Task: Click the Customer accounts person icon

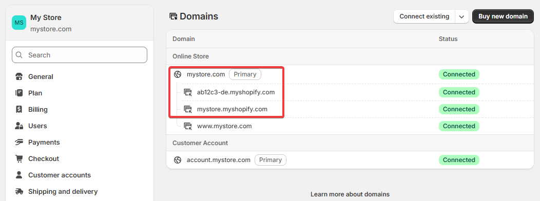Action: [19, 175]
